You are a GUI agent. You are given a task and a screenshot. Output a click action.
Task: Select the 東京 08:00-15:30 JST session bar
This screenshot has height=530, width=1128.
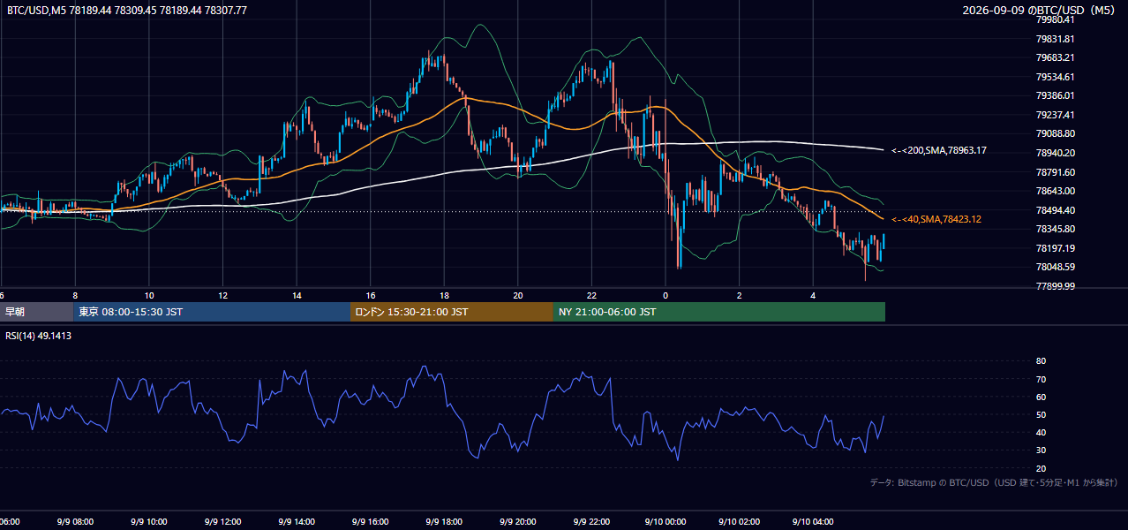(x=212, y=312)
